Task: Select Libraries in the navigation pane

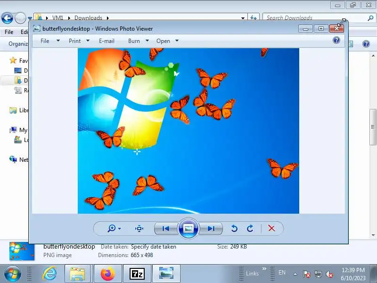Action: pyautogui.click(x=19, y=110)
